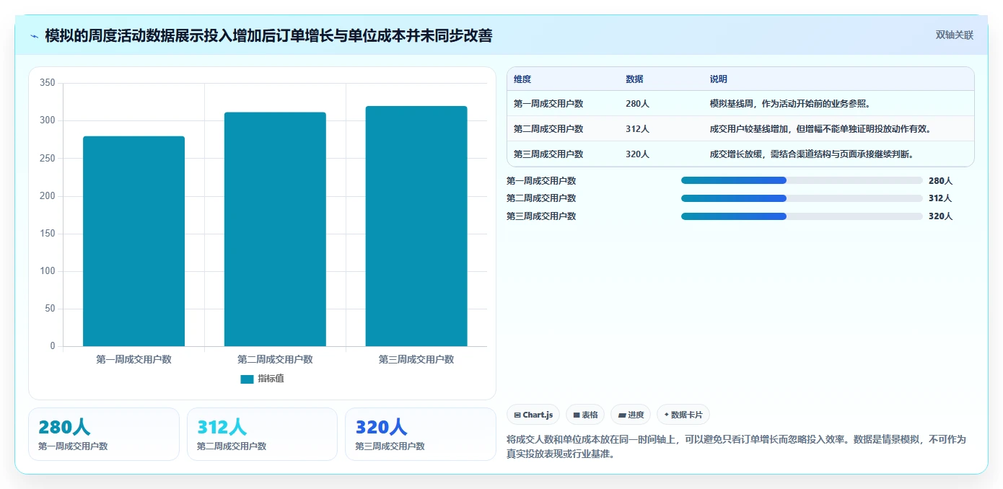Click 第三周成交用户数 label beside progress bar
This screenshot has height=489, width=1003.
(541, 216)
